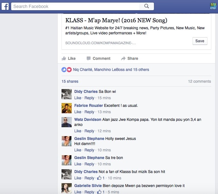Open Gabrielle Silvie's name link
This screenshot has width=218, height=194.
click(88, 186)
